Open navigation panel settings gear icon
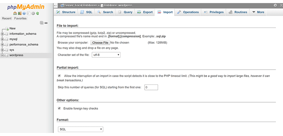 33,13
